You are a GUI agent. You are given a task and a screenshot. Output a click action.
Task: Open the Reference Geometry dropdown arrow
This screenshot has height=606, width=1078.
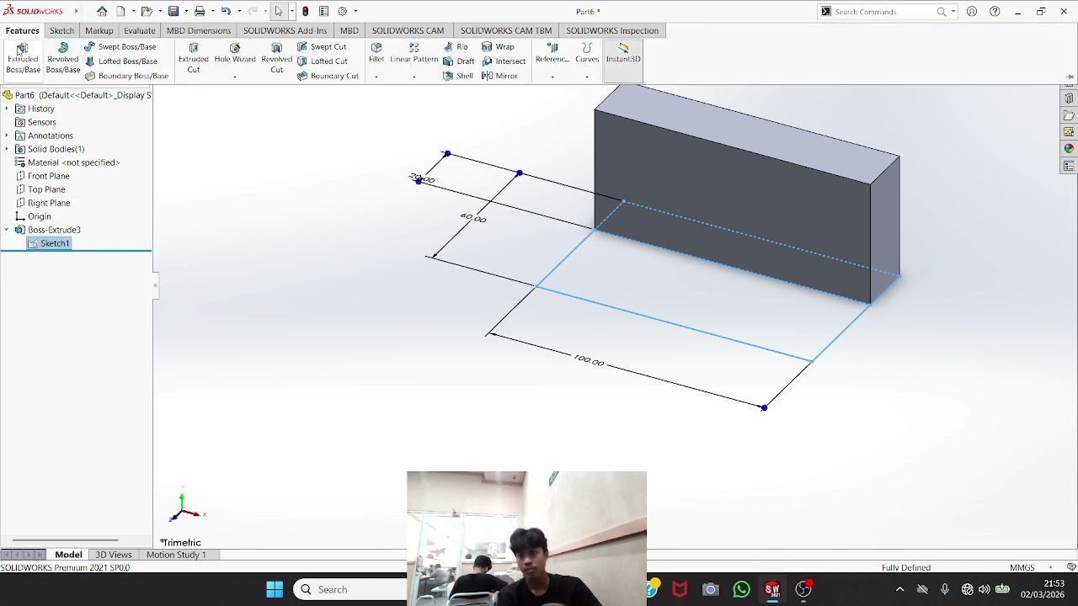[x=552, y=77]
